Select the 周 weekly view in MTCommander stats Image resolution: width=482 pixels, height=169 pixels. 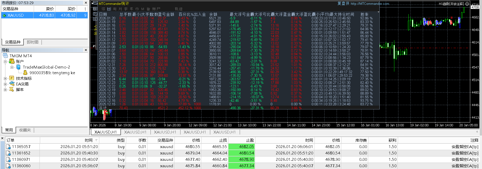115,9
